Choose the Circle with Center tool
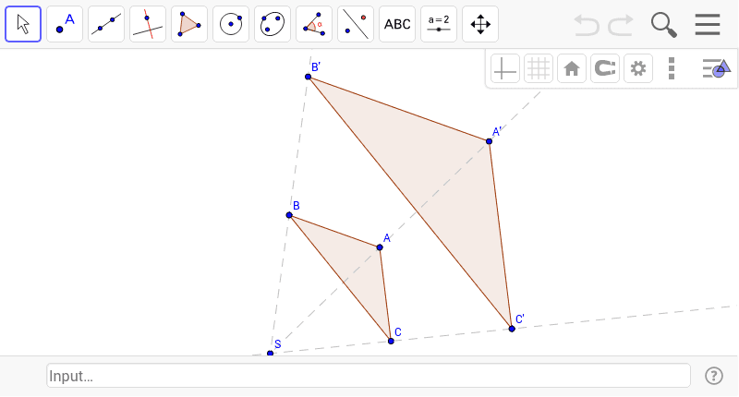Screen dimensions: 739x397 pos(231,24)
